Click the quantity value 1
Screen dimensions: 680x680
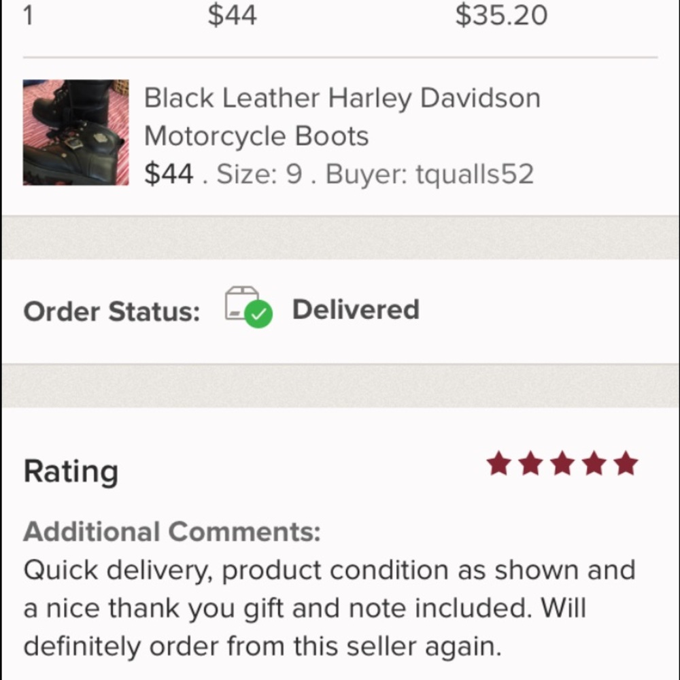(x=28, y=14)
